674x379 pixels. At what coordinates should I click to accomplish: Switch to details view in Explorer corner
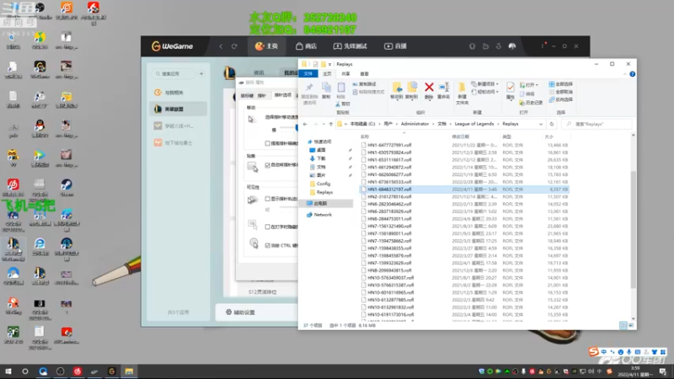point(623,325)
